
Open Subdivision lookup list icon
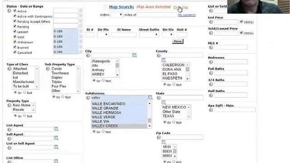click(150, 97)
